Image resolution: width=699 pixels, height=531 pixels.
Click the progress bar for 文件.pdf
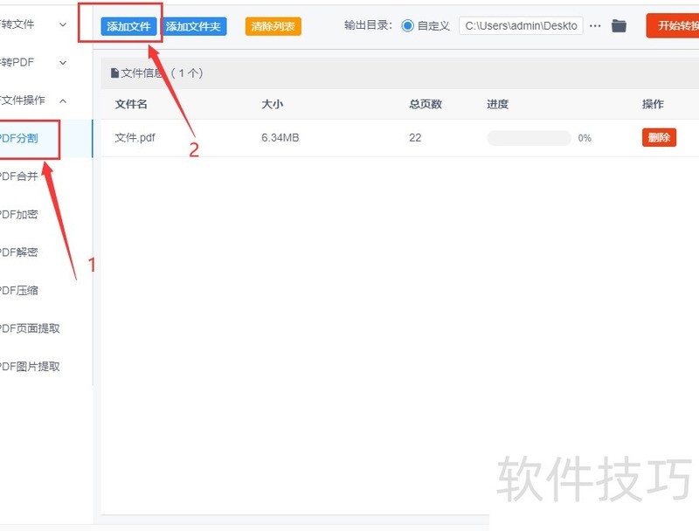[x=529, y=138]
